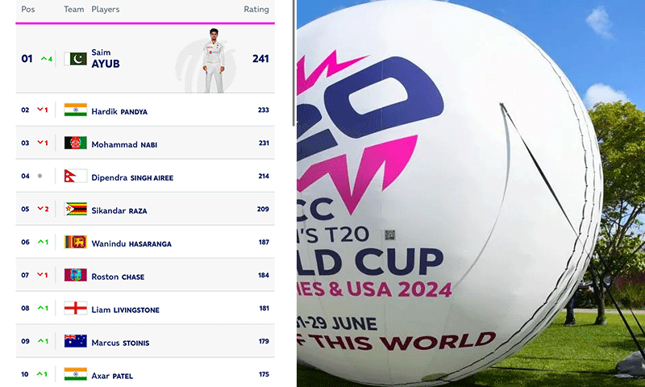Click the Sri Lanka flag beside Wanindu Hasaranga
This screenshot has height=387, width=645.
pyautogui.click(x=75, y=242)
